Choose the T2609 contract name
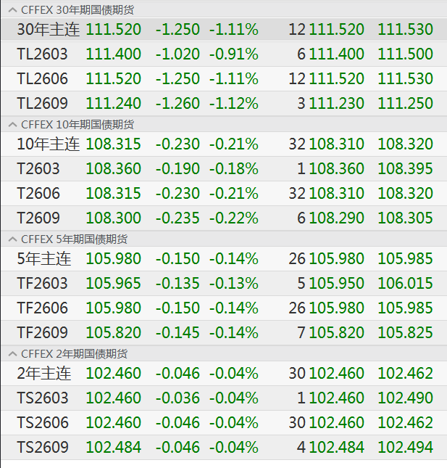The height and width of the screenshot is (468, 447). pos(38,218)
